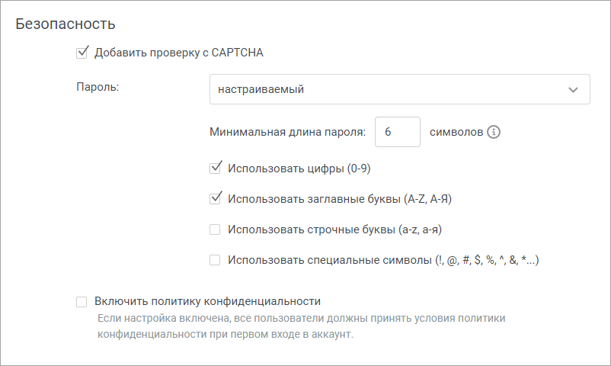Click the Использовать заглавные буквы (A-Z, А-Я) label
This screenshot has width=611, height=366.
coord(340,199)
